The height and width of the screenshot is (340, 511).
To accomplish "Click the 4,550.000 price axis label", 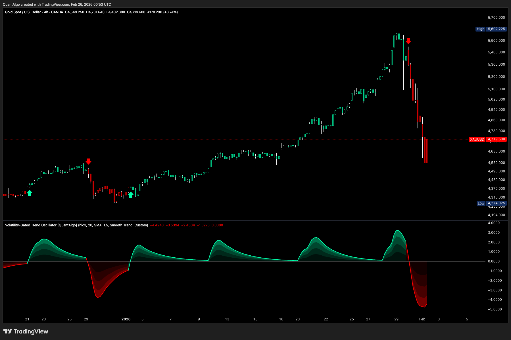I will (497, 163).
